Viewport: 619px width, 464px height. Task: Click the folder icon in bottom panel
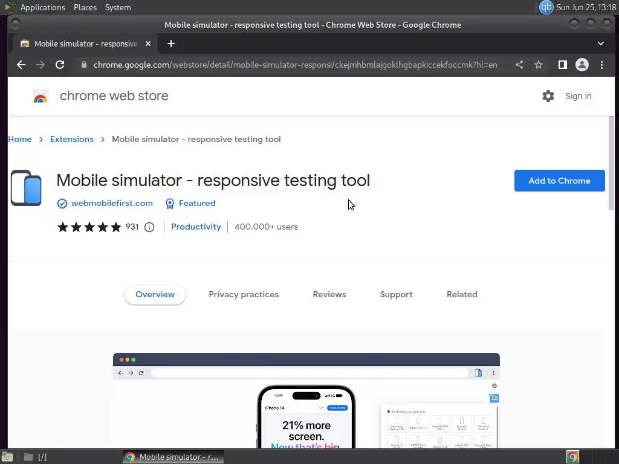coord(28,457)
